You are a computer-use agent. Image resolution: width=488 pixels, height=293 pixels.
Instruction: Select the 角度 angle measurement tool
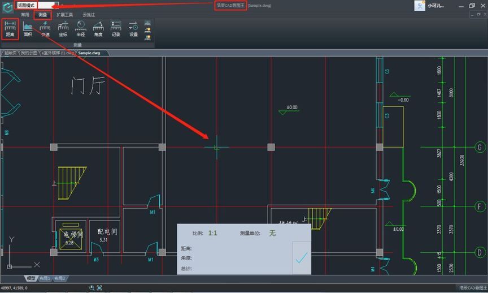98,28
